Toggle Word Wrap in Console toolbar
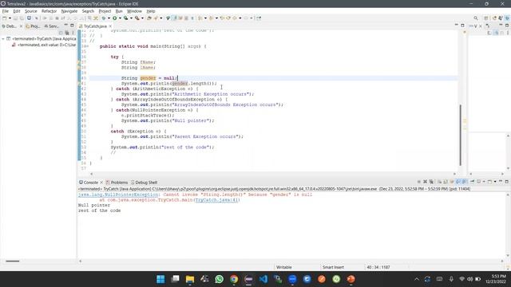 (452, 182)
